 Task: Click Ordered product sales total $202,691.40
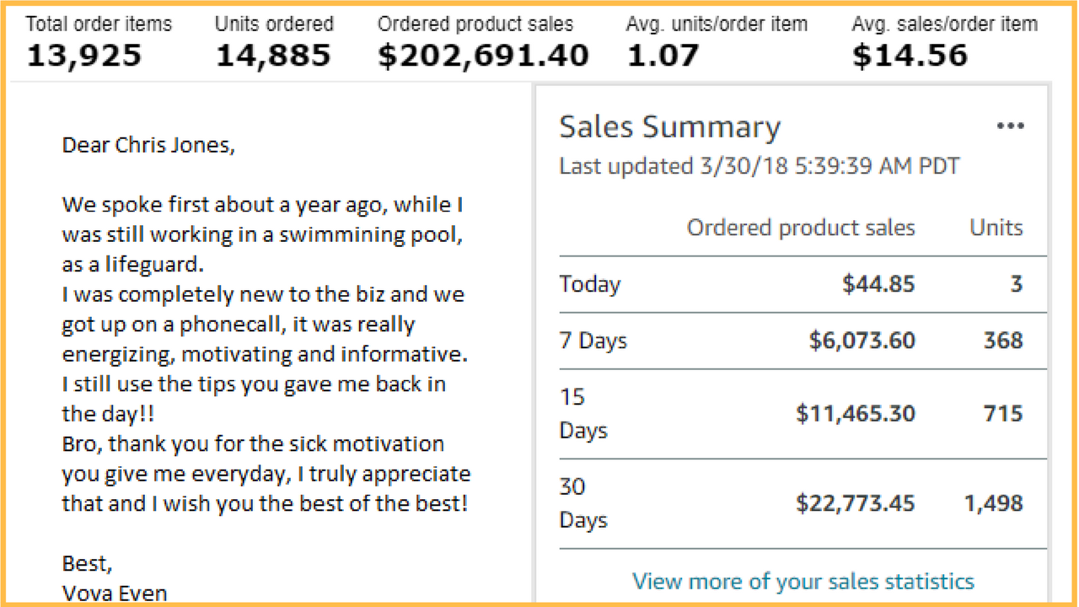[x=483, y=56]
